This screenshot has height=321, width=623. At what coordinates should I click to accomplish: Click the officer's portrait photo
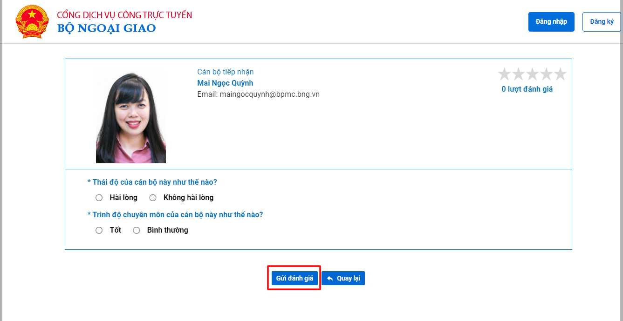point(131,117)
